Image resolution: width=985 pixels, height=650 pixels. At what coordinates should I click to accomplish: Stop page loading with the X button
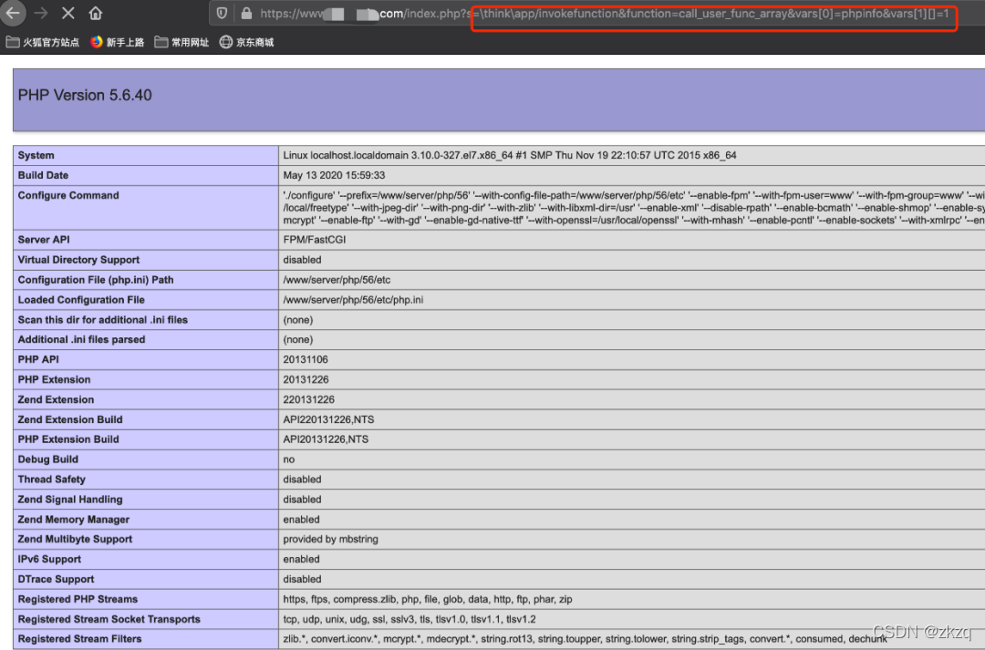[x=68, y=13]
